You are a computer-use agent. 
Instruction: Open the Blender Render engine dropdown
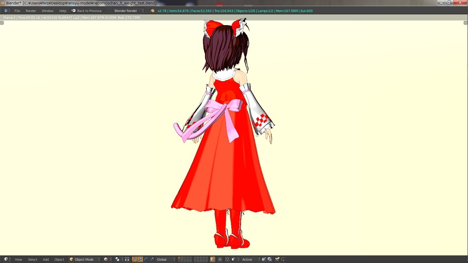point(129,11)
